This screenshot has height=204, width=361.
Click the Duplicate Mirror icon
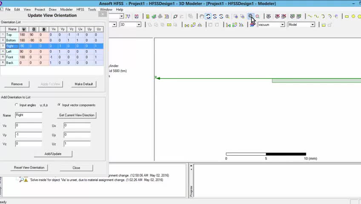241,25
